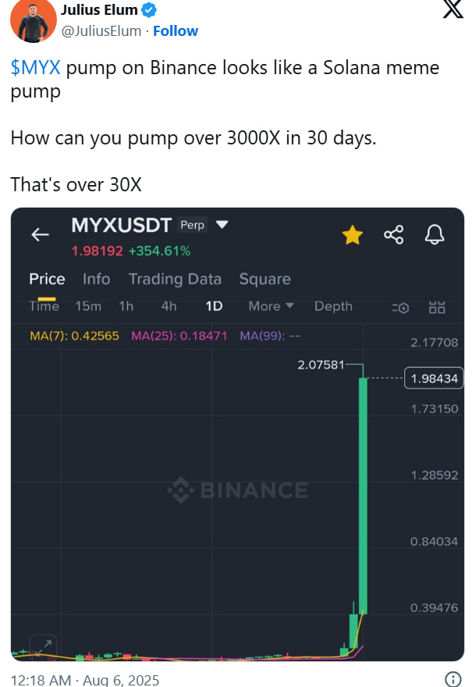Click the $MYX cashtag link
Viewport: 472px width, 687px height.
click(x=35, y=67)
